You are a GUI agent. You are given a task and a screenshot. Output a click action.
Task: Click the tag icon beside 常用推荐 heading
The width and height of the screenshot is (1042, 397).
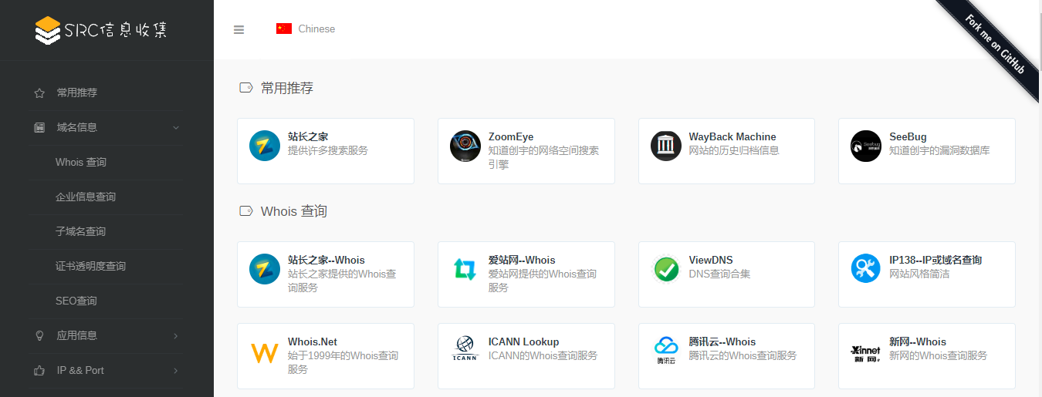[246, 88]
